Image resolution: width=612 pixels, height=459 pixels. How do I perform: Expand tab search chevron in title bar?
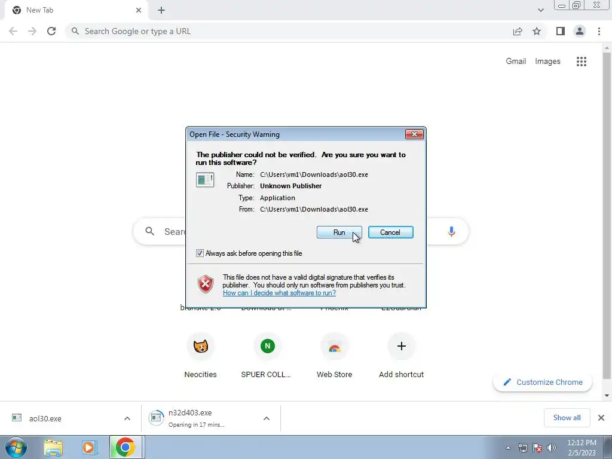[540, 10]
